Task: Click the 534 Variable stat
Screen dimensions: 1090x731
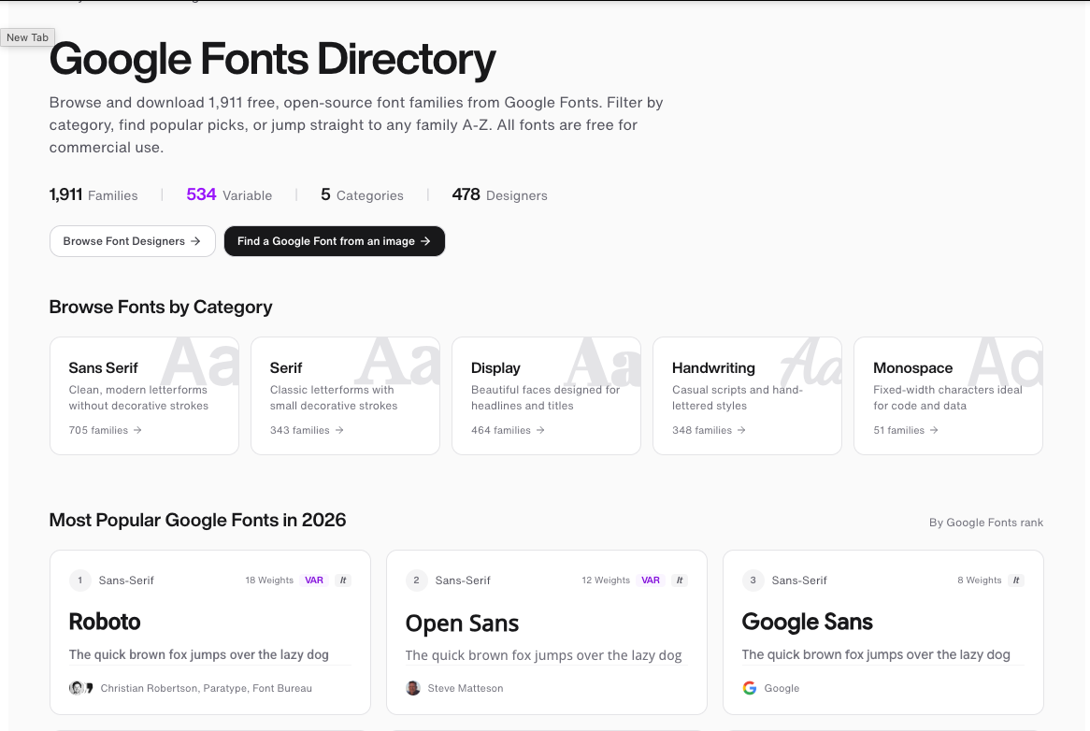Action: [229, 194]
